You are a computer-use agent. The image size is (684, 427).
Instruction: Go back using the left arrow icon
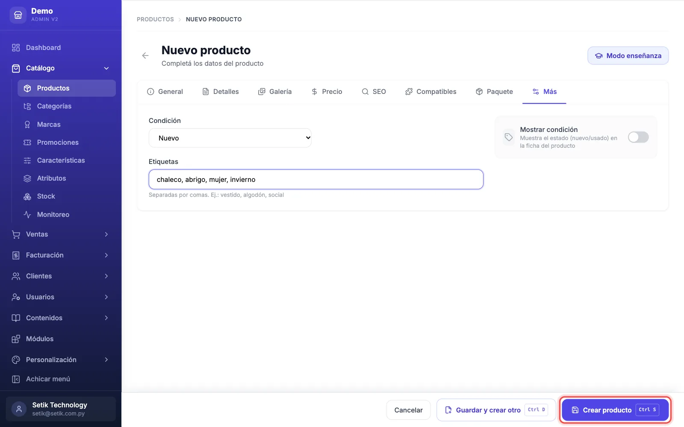coord(145,56)
